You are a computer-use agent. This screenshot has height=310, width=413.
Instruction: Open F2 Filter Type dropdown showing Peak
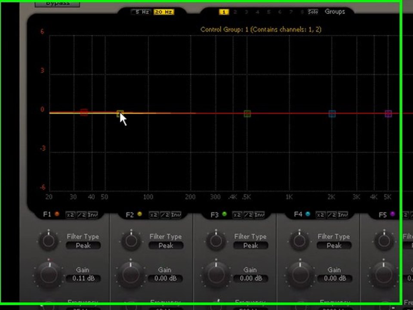(x=166, y=246)
